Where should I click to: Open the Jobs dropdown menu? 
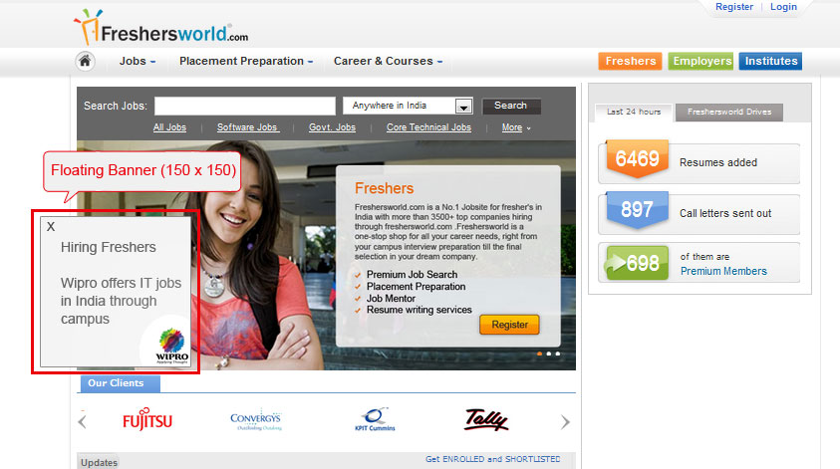[138, 61]
